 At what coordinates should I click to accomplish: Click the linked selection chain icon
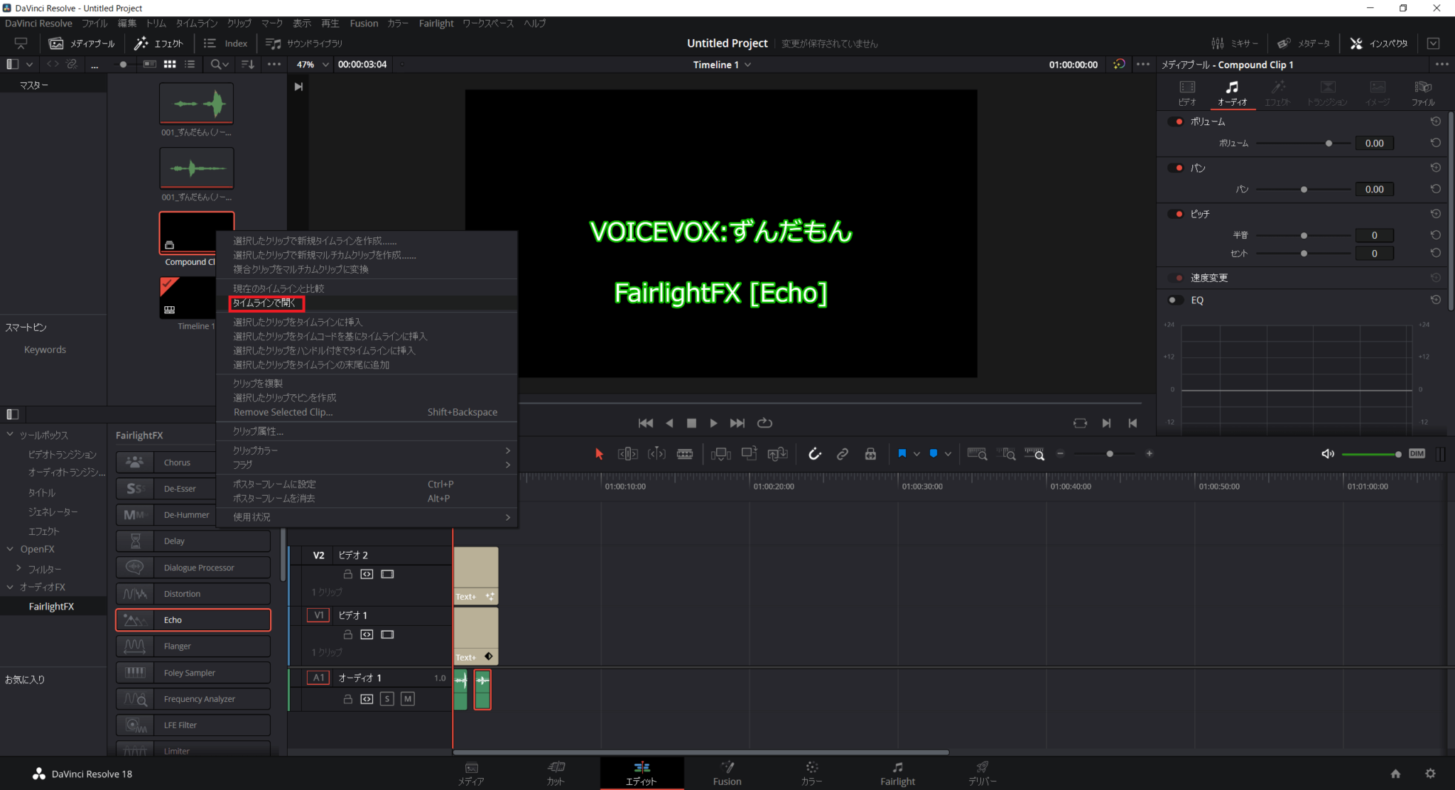click(843, 453)
